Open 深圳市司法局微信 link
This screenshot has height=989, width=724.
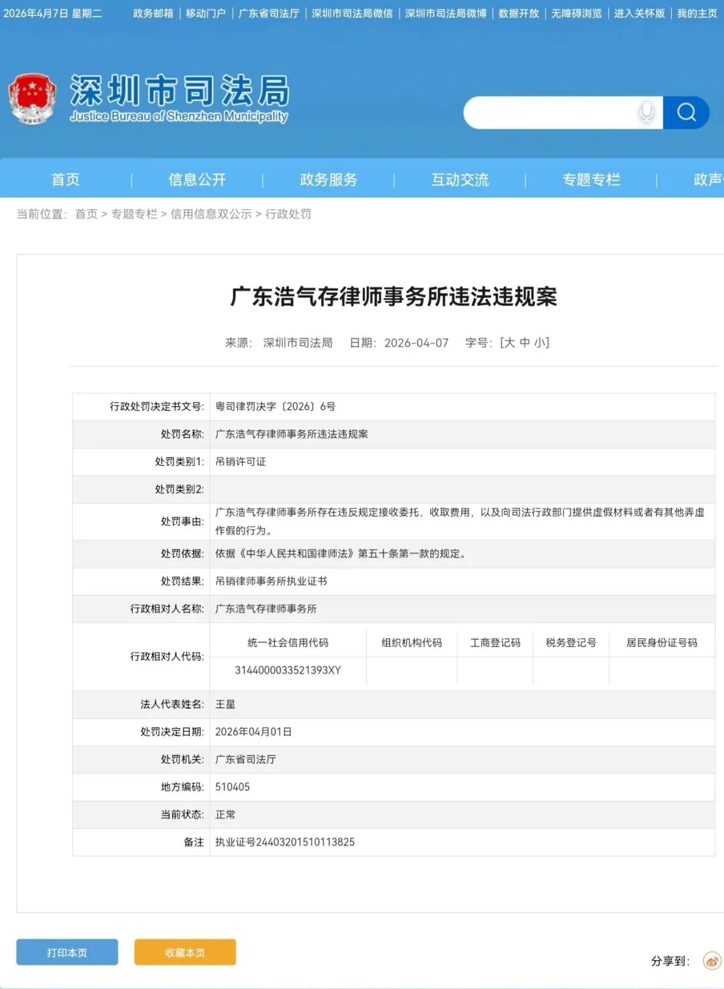coord(352,13)
